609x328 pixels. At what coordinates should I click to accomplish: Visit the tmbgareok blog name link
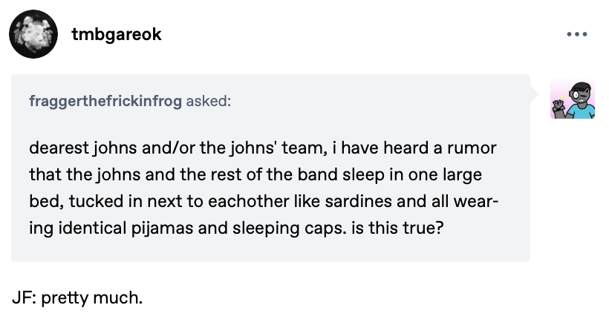point(116,34)
